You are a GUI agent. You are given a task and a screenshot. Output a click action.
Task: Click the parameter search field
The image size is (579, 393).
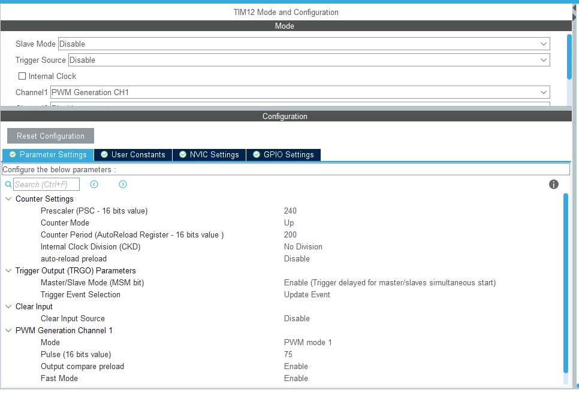[46, 184]
